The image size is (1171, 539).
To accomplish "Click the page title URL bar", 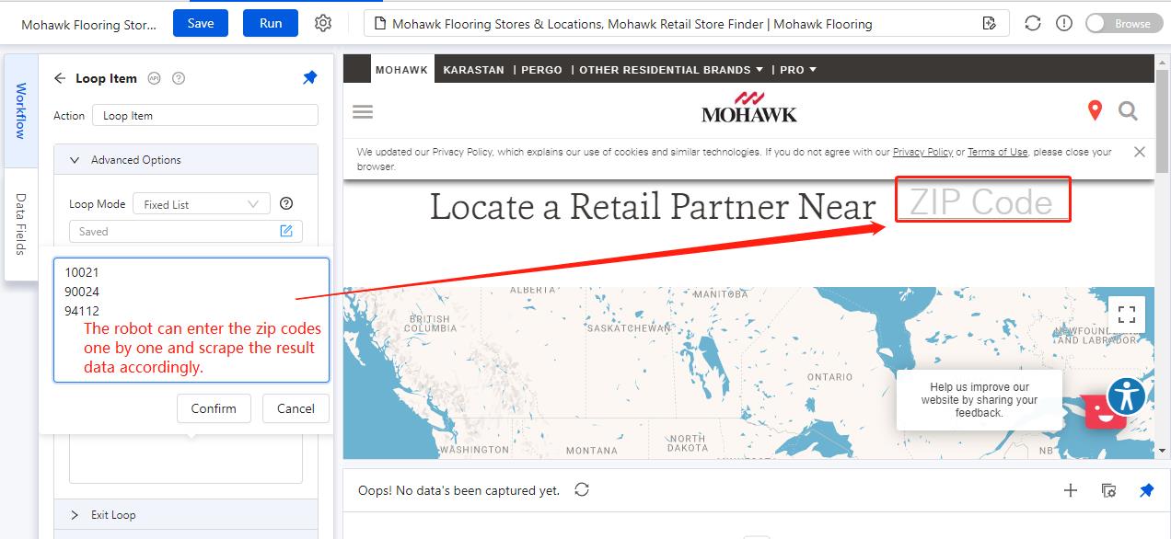I will click(686, 23).
